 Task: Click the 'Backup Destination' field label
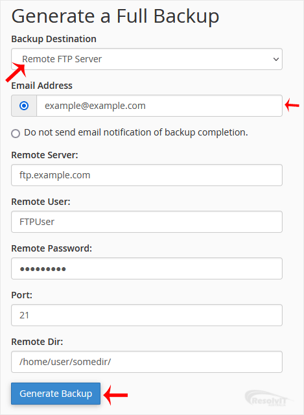tap(54, 39)
